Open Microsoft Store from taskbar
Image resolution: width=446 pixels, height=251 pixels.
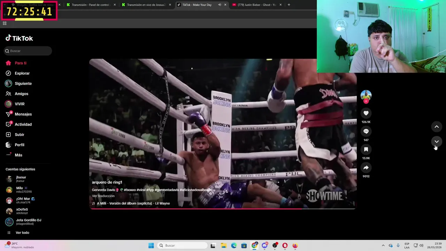tap(244, 245)
